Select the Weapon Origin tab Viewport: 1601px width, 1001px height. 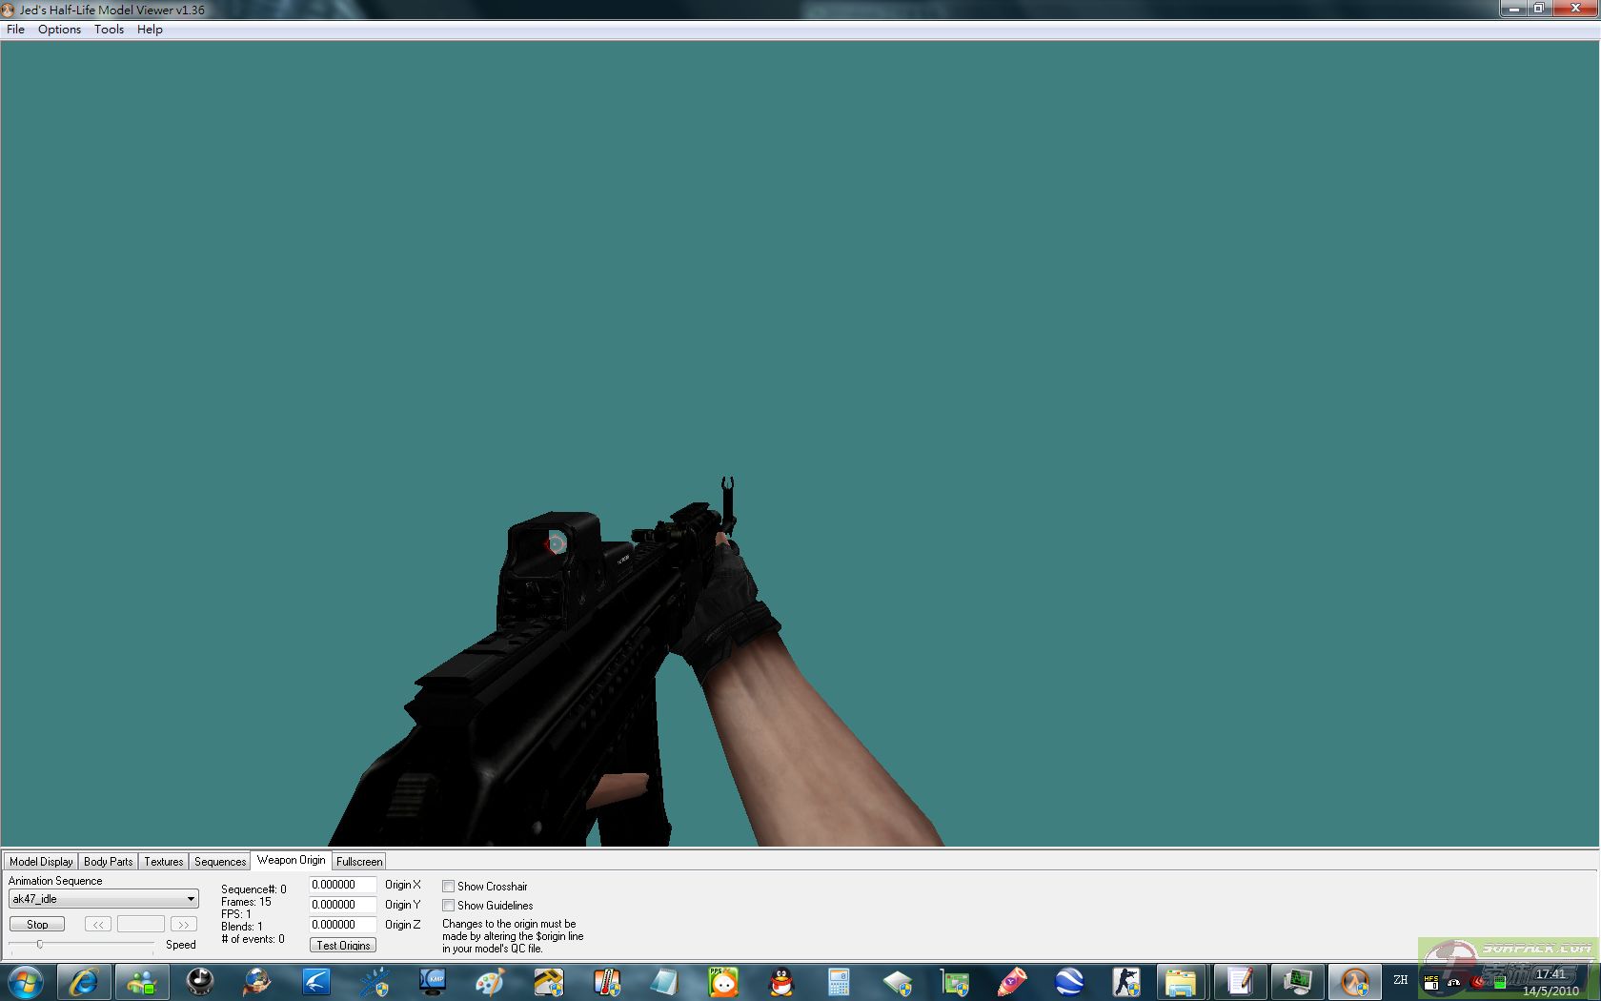click(292, 860)
